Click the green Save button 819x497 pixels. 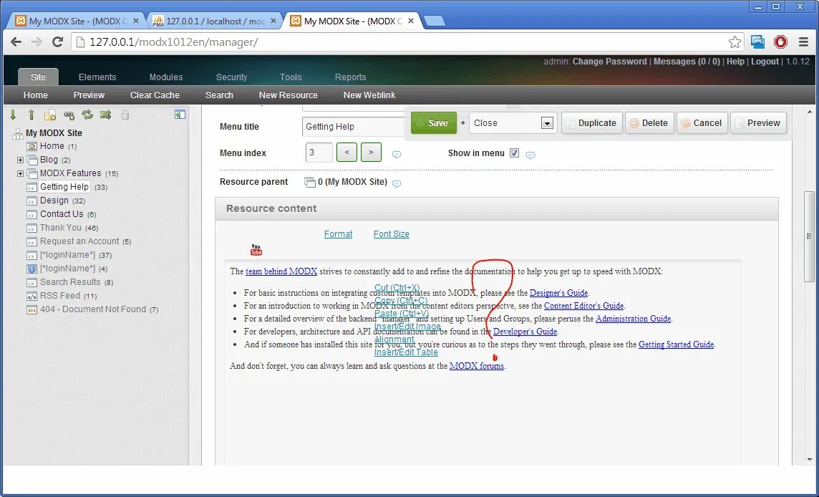434,122
